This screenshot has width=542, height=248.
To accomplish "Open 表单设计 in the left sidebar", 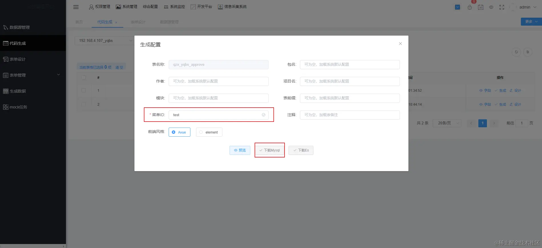I will (33, 59).
